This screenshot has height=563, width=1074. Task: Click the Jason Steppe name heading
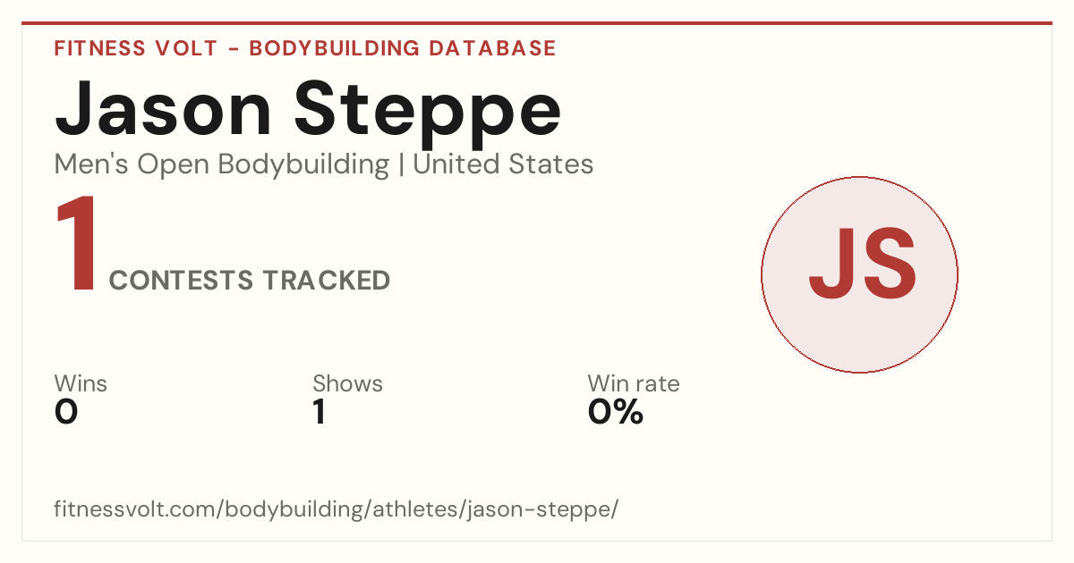point(308,108)
